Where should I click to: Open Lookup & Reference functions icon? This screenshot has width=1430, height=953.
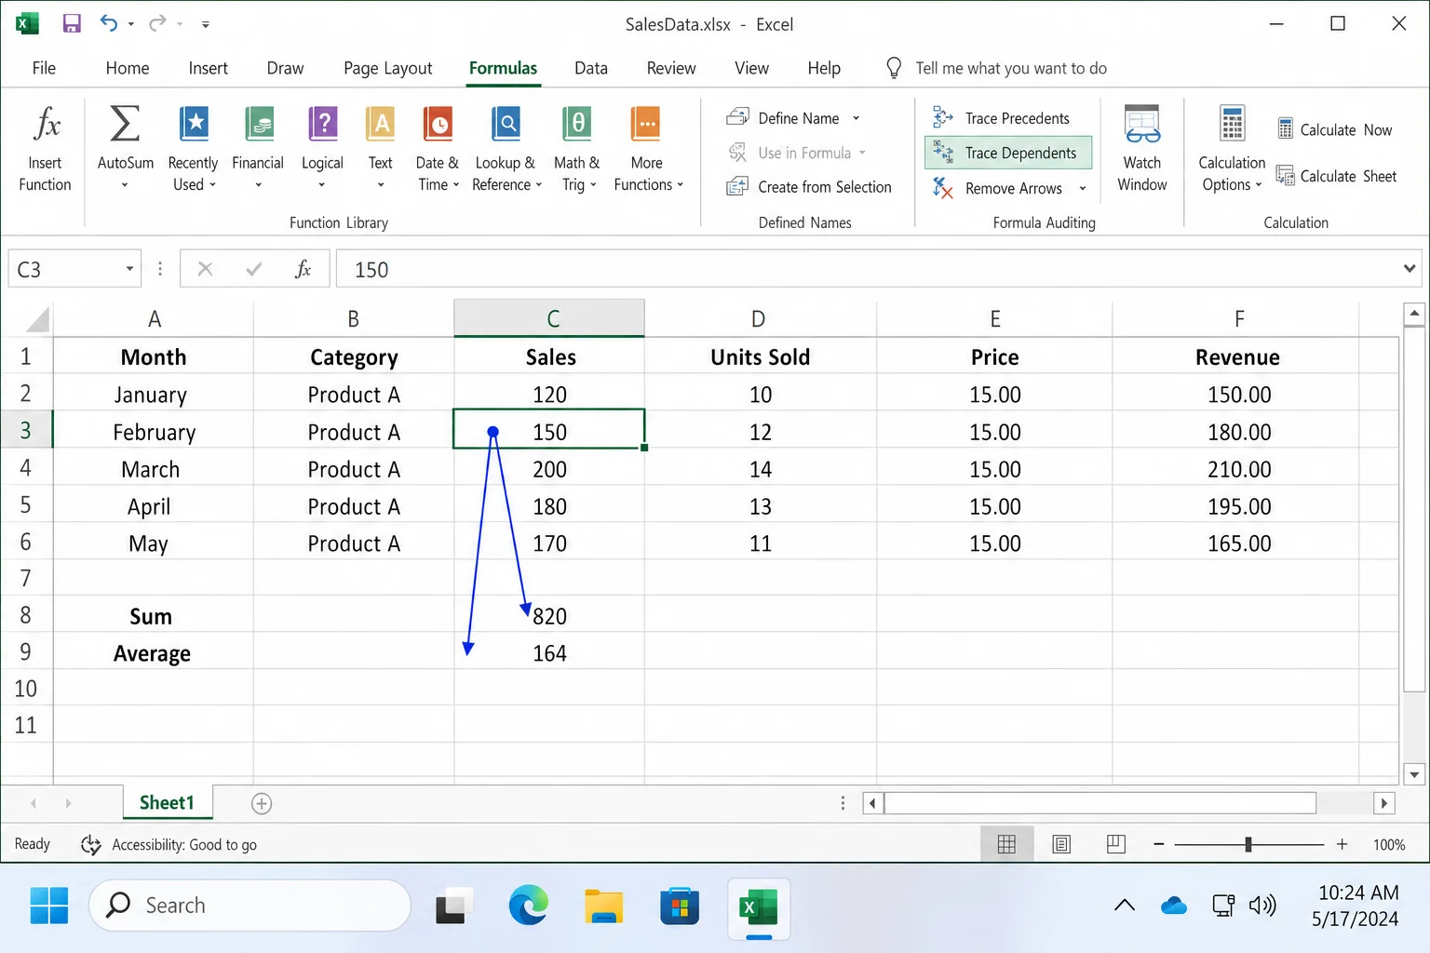(506, 124)
